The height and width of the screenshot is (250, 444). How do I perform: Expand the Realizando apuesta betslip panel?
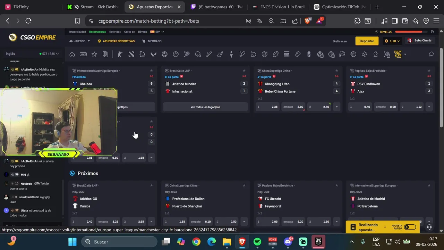385,227
